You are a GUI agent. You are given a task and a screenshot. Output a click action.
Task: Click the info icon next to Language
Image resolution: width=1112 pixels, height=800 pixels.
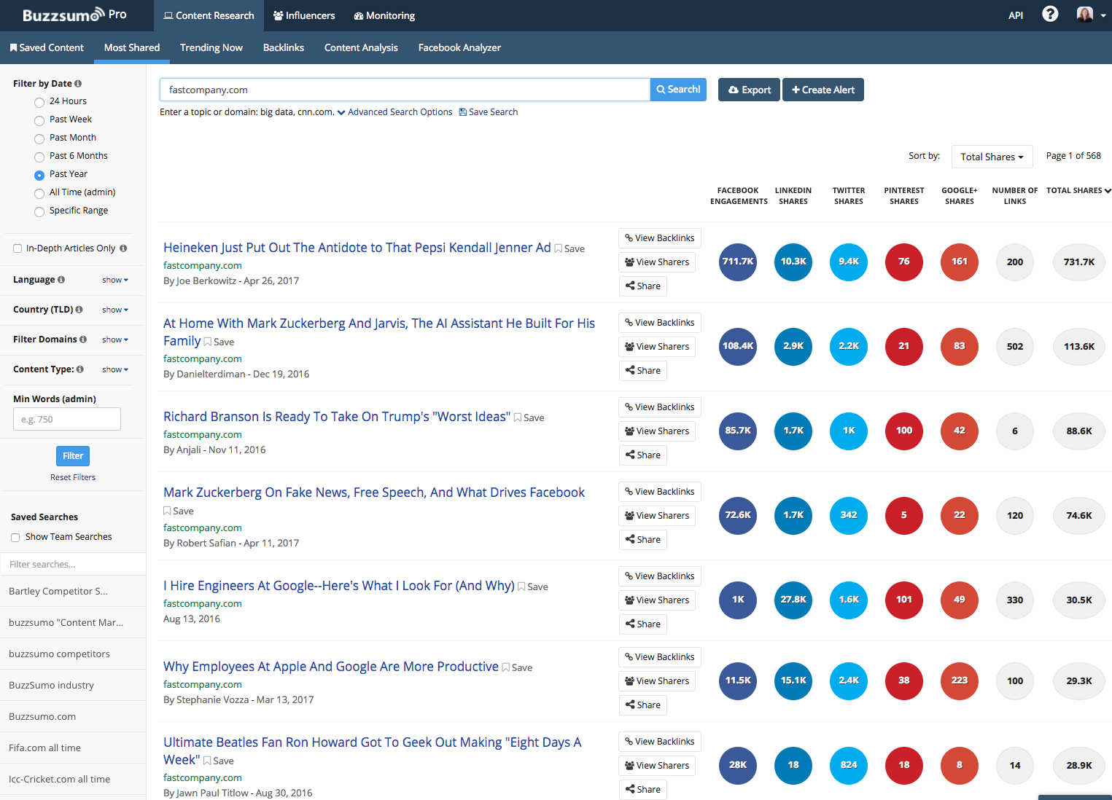pos(61,280)
